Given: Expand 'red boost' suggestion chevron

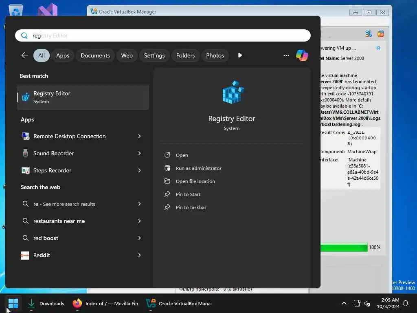Looking at the screenshot, I should (x=139, y=238).
